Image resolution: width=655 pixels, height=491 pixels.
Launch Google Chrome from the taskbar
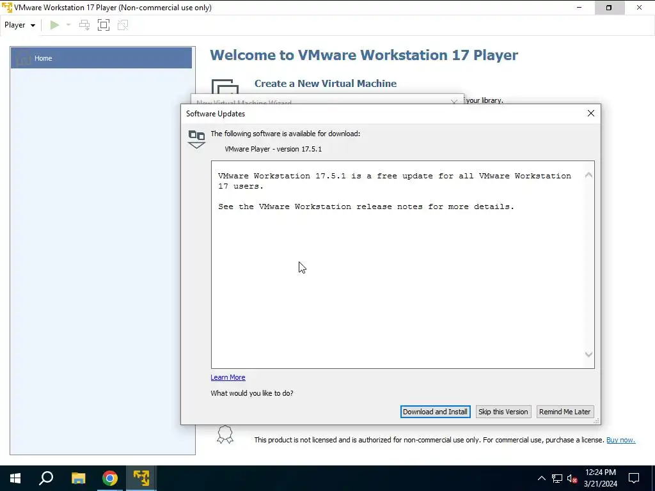tap(110, 478)
